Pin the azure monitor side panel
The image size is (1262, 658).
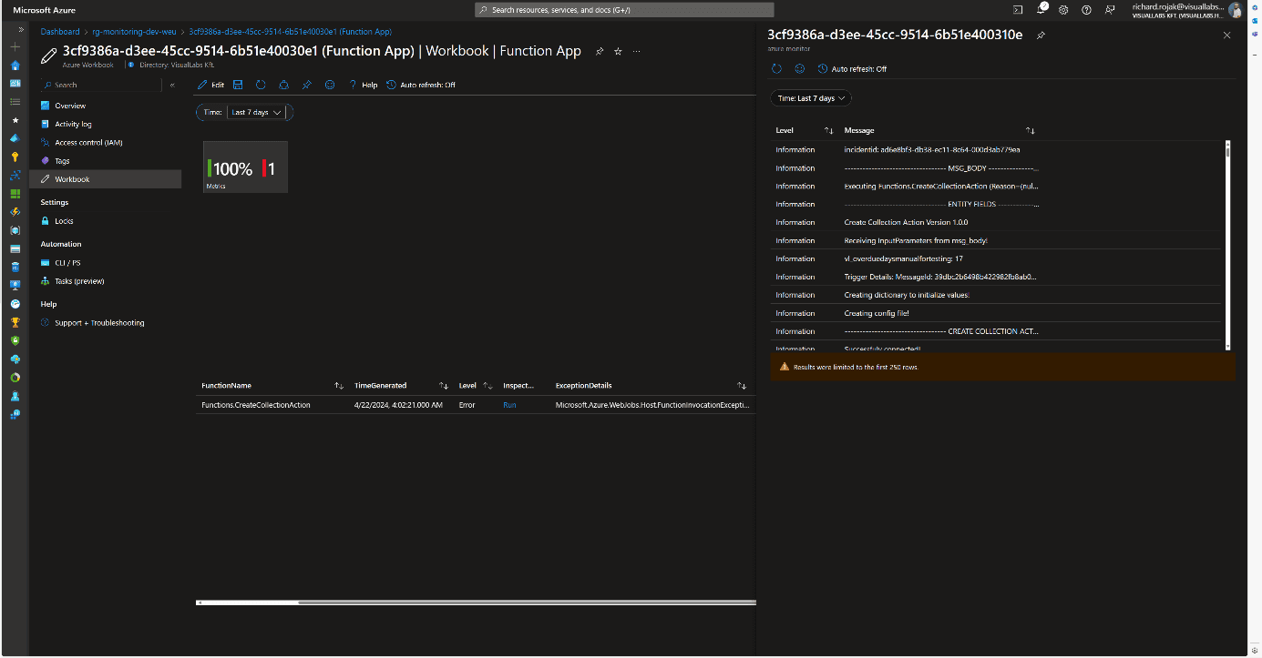click(1041, 35)
